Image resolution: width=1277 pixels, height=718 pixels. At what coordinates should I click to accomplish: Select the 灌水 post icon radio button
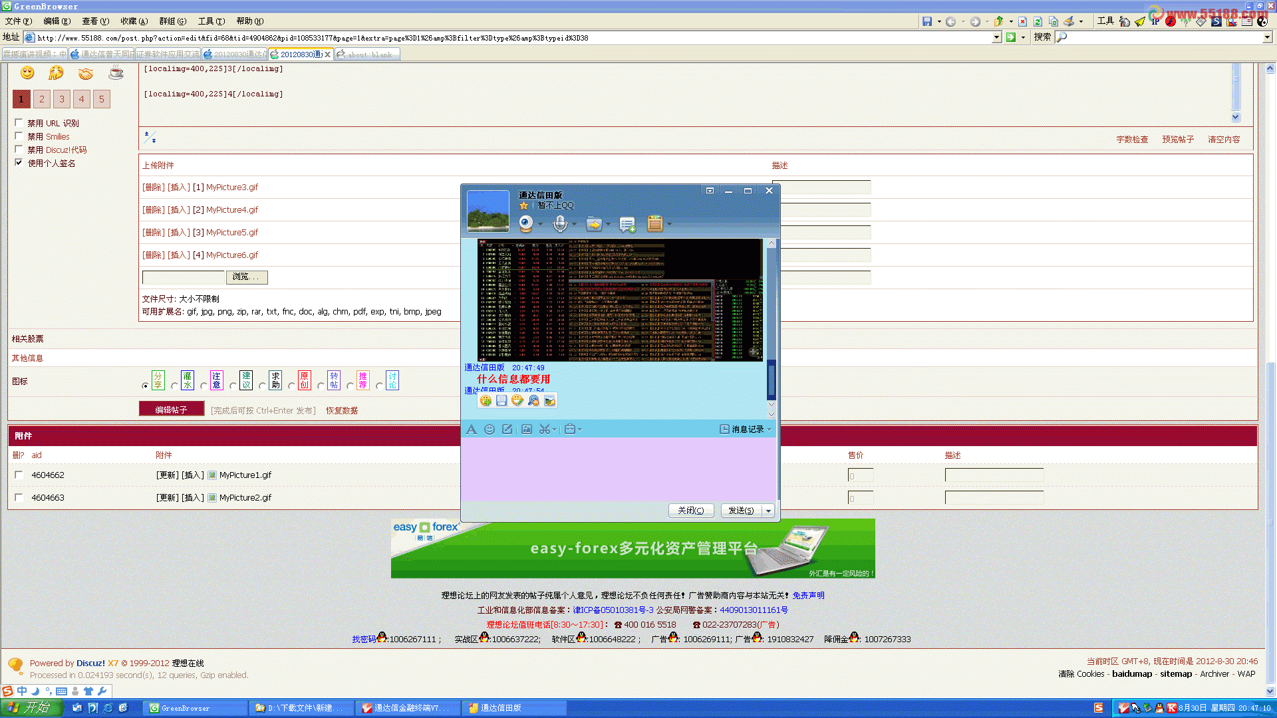click(x=174, y=386)
